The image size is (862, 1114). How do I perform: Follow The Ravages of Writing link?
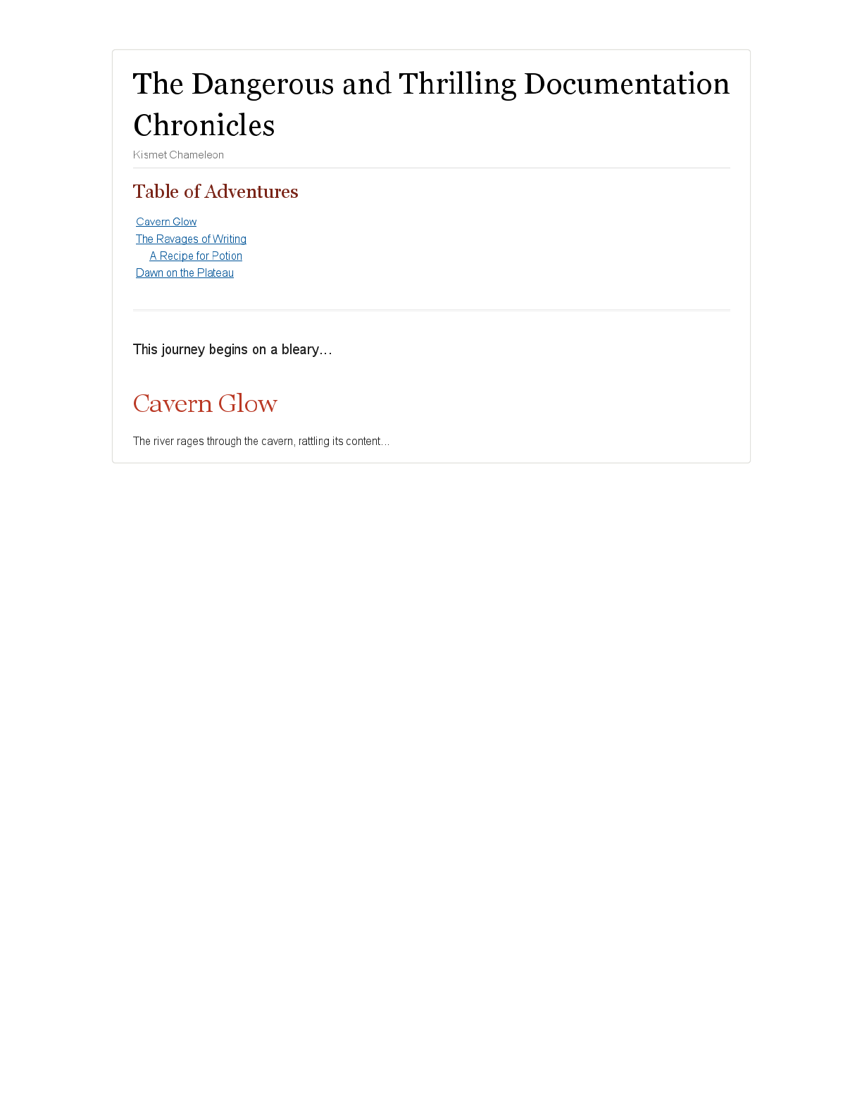191,239
